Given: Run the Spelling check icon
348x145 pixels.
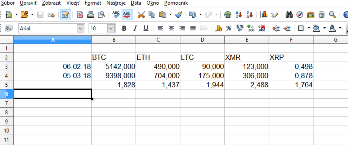Looking at the screenshot, I should click(116, 14).
